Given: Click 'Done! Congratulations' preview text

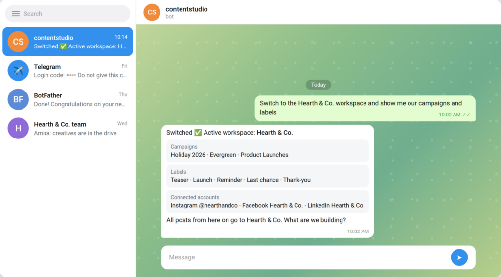Looking at the screenshot, I should (81, 104).
